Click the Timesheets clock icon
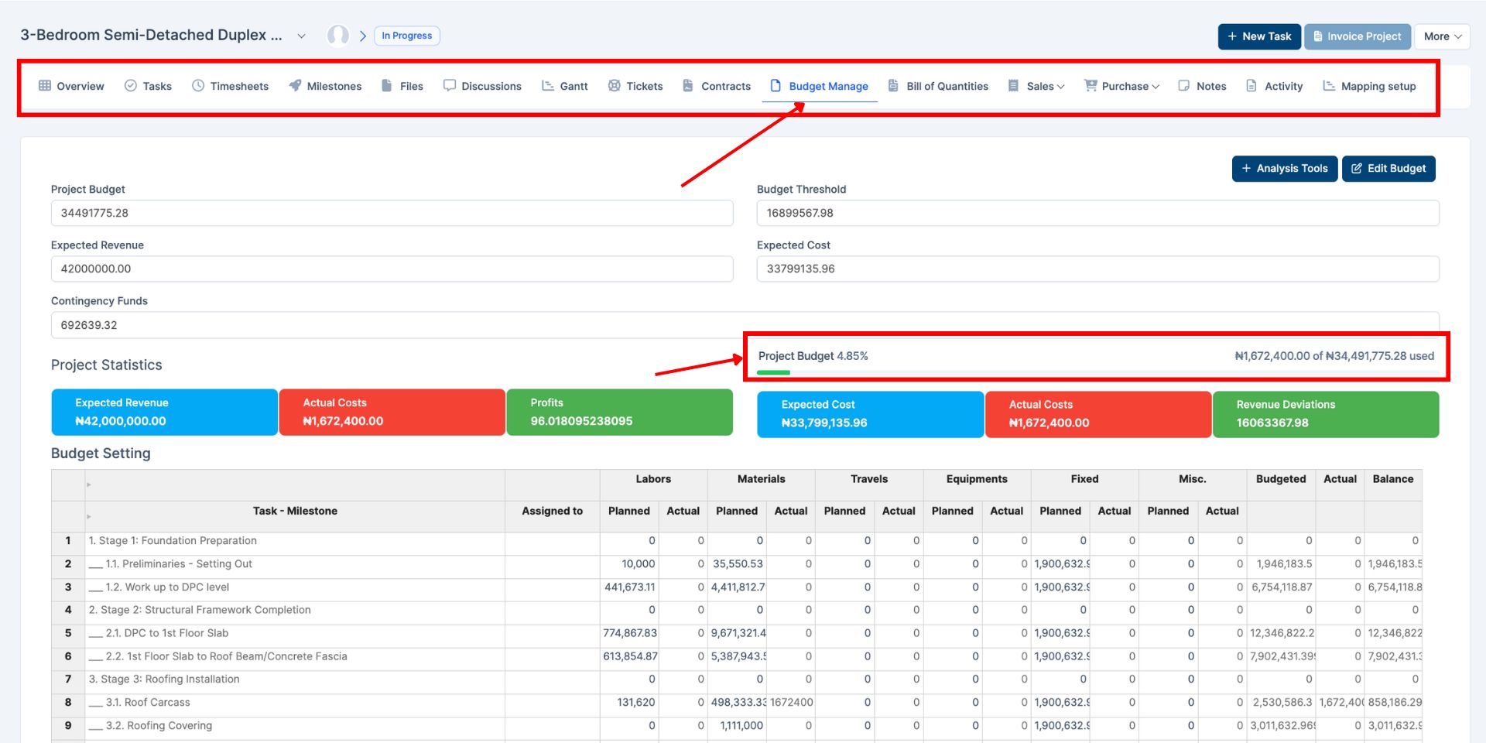Image resolution: width=1486 pixels, height=743 pixels. click(198, 86)
